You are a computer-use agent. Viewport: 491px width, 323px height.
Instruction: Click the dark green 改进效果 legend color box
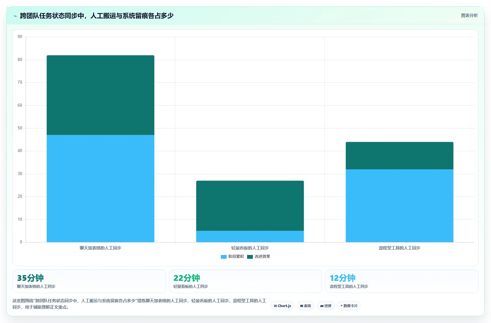[x=250, y=257]
